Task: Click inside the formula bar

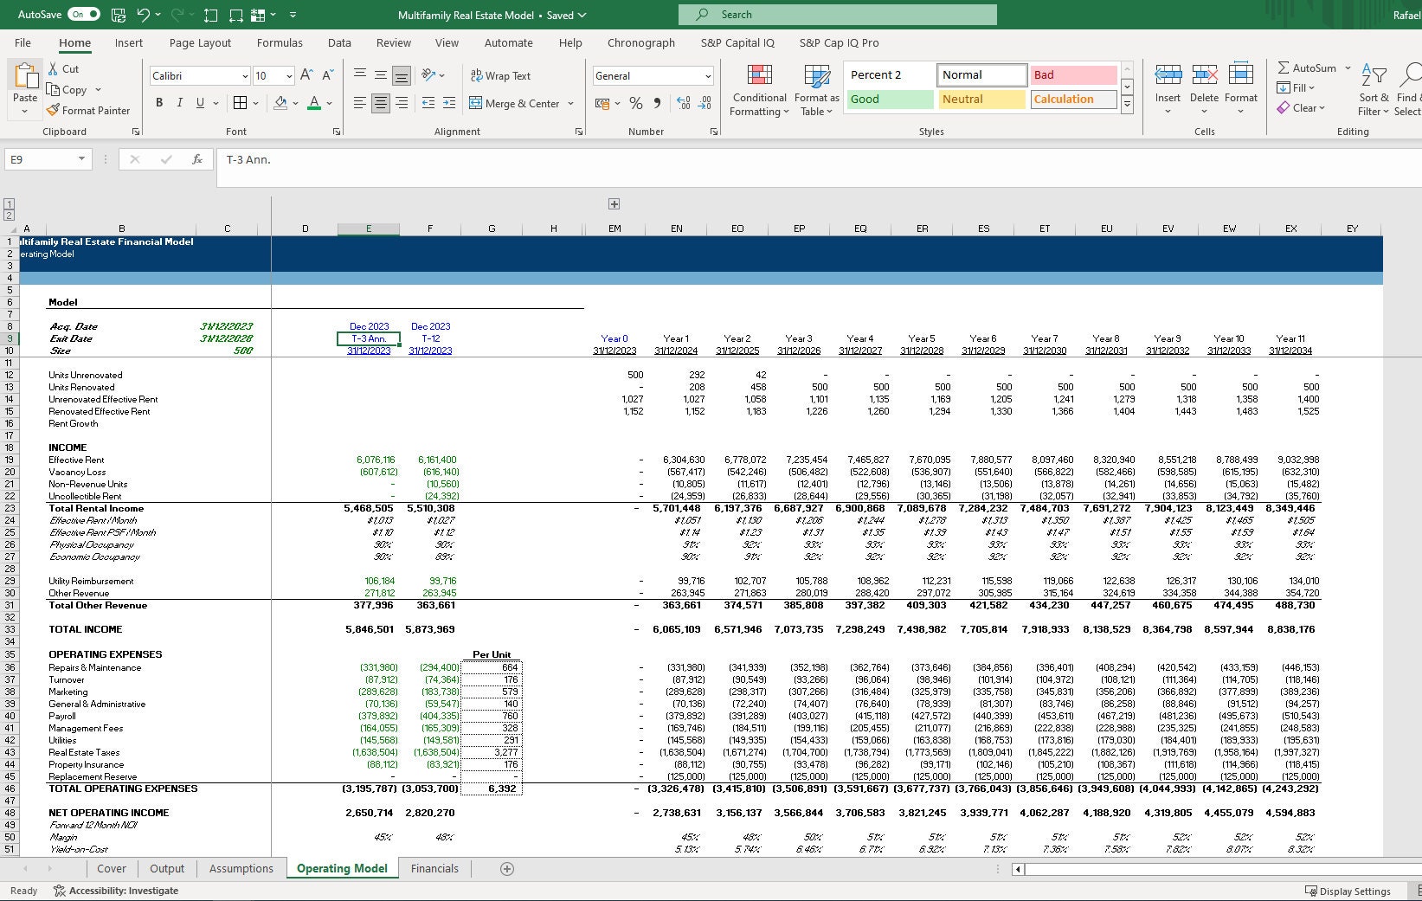Action: pos(519,159)
